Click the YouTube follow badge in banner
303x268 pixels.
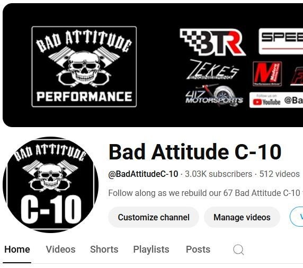pyautogui.click(x=276, y=100)
